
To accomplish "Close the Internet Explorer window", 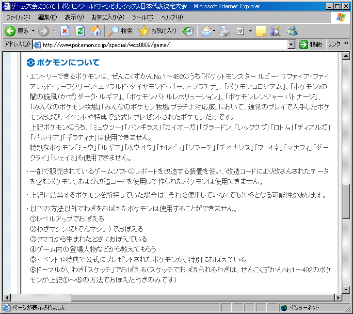I will click(x=346, y=6).
